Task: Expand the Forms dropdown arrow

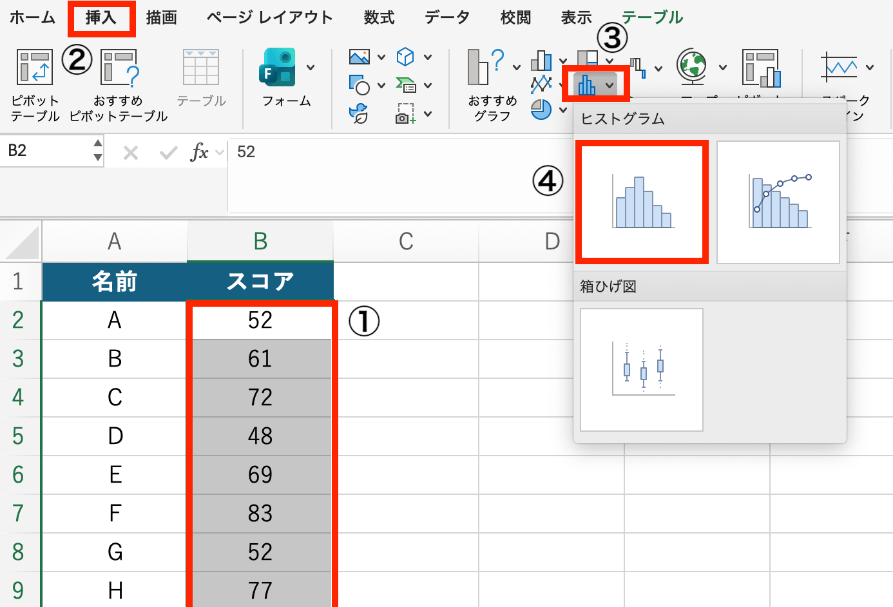Action: pyautogui.click(x=311, y=67)
